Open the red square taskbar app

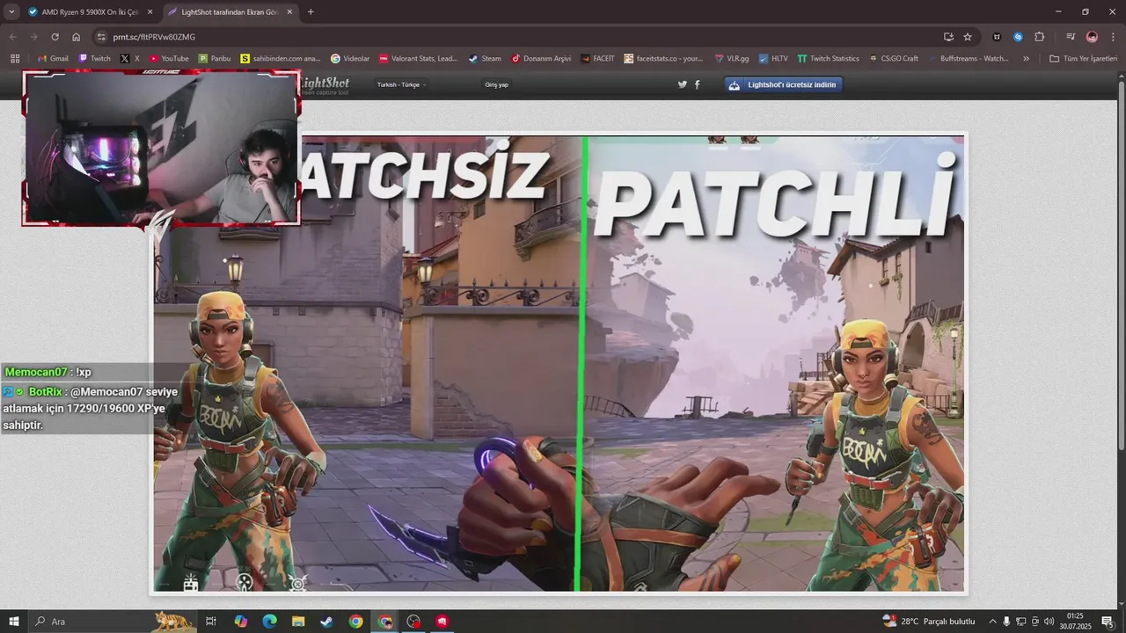point(442,622)
